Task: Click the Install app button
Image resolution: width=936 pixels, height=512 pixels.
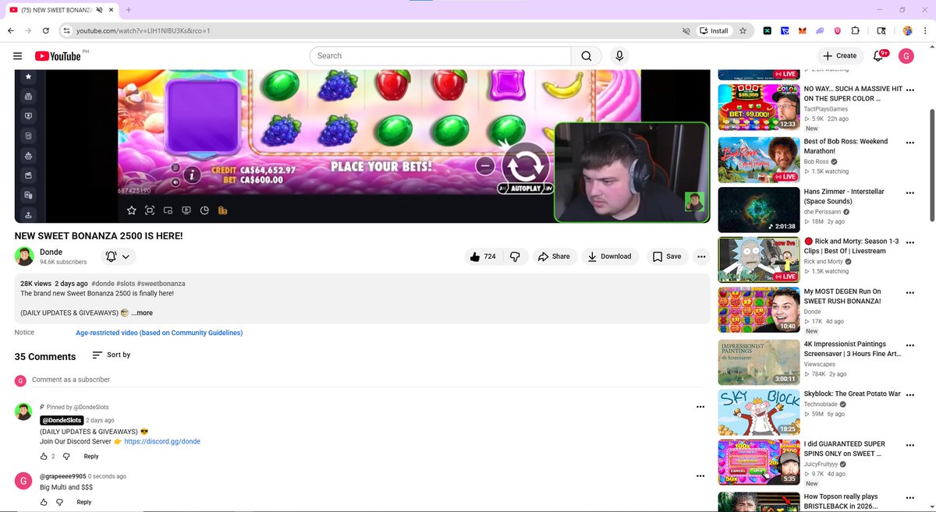Action: (714, 30)
